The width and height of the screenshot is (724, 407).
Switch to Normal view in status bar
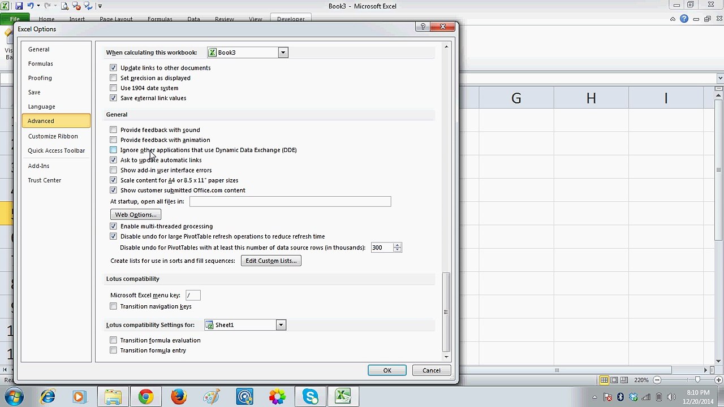click(604, 380)
